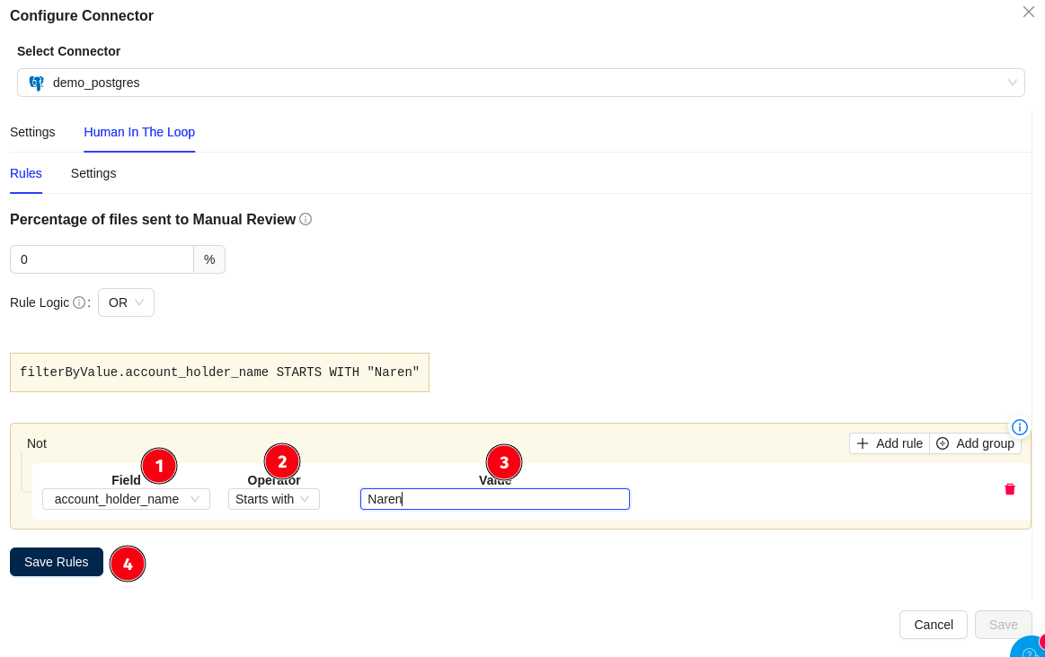Click Add rule button
The image size is (1045, 657).
[889, 443]
